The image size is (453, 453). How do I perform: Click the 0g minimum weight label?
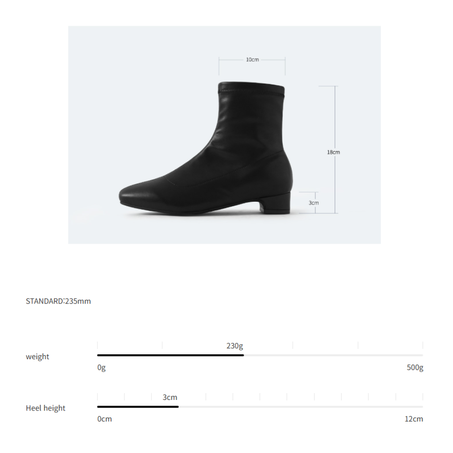101,368
